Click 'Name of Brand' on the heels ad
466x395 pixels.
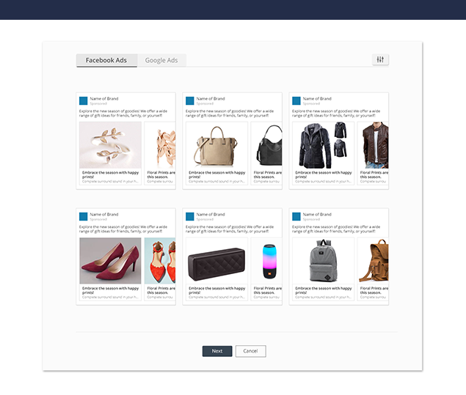click(104, 214)
